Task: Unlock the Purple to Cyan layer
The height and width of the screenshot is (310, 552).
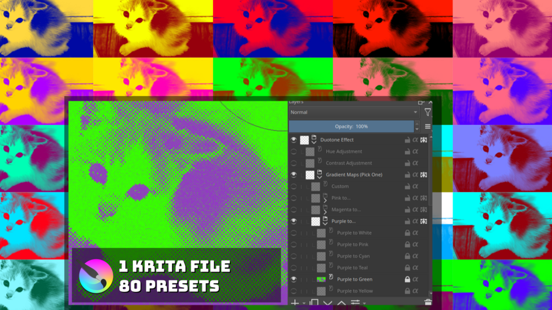Action: [x=408, y=256]
